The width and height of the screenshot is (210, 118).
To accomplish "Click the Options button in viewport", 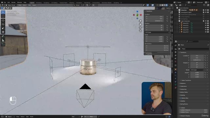I will (x=169, y=8).
